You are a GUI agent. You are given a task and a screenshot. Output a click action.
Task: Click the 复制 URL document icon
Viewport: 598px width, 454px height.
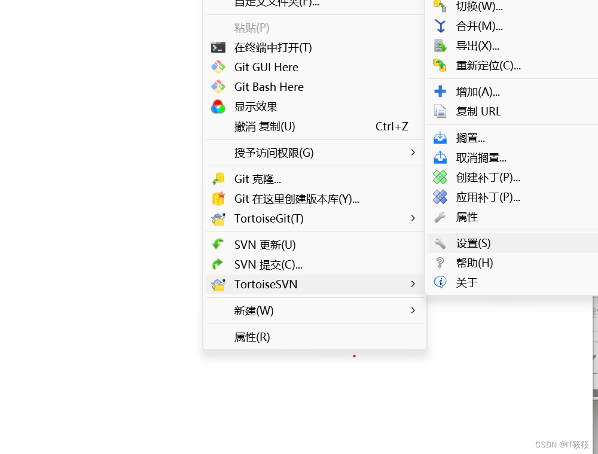[440, 111]
